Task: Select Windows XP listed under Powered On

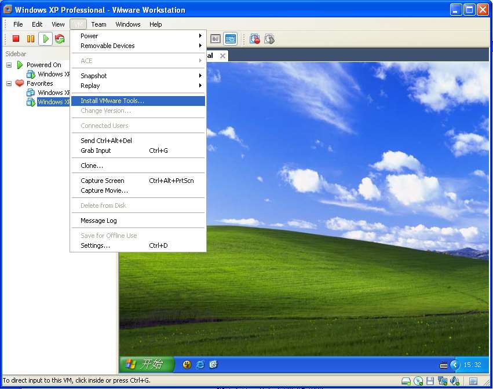Action: click(x=53, y=74)
